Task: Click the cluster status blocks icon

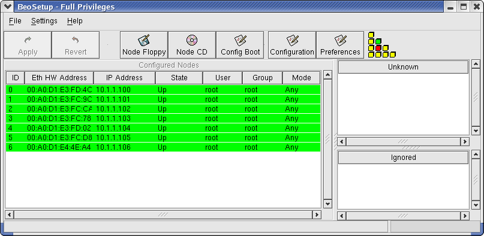Action: click(x=381, y=45)
